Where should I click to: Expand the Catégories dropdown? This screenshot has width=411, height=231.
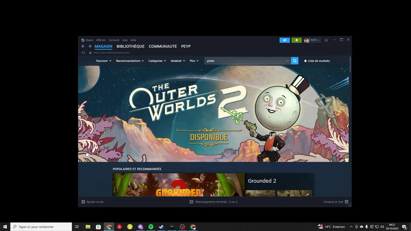[157, 61]
